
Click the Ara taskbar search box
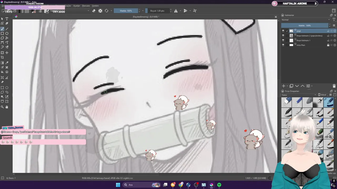tap(142, 185)
